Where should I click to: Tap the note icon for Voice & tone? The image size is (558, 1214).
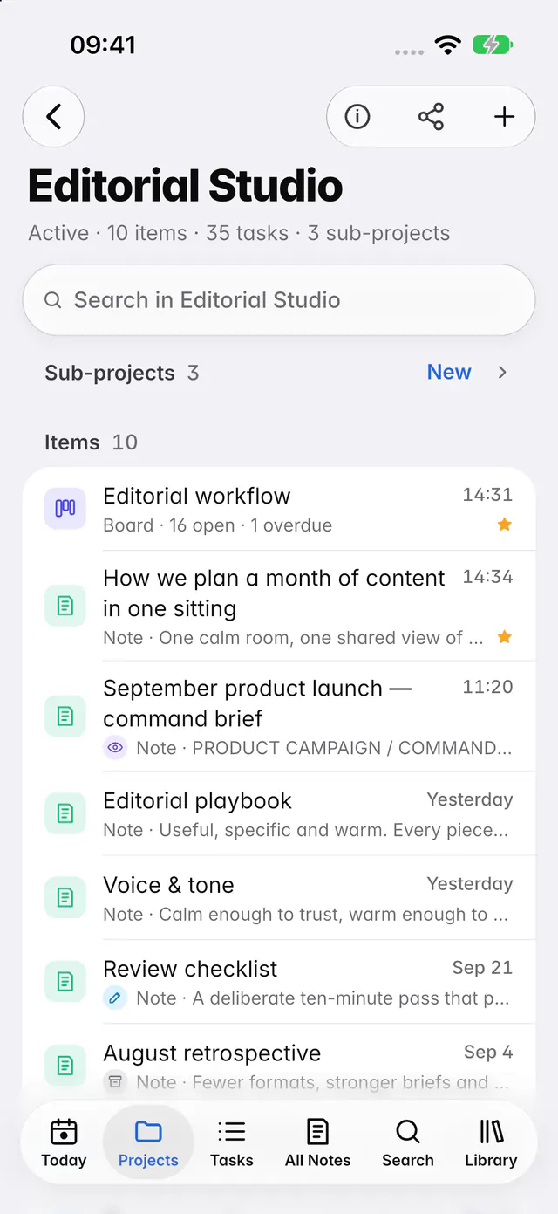click(x=65, y=897)
